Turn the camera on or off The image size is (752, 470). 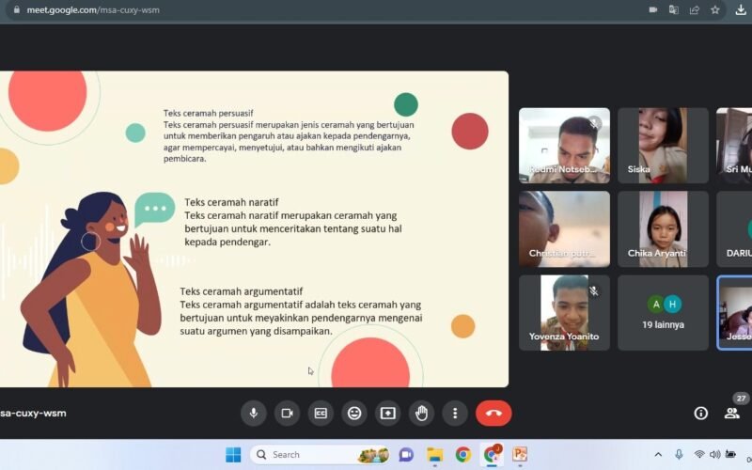287,413
